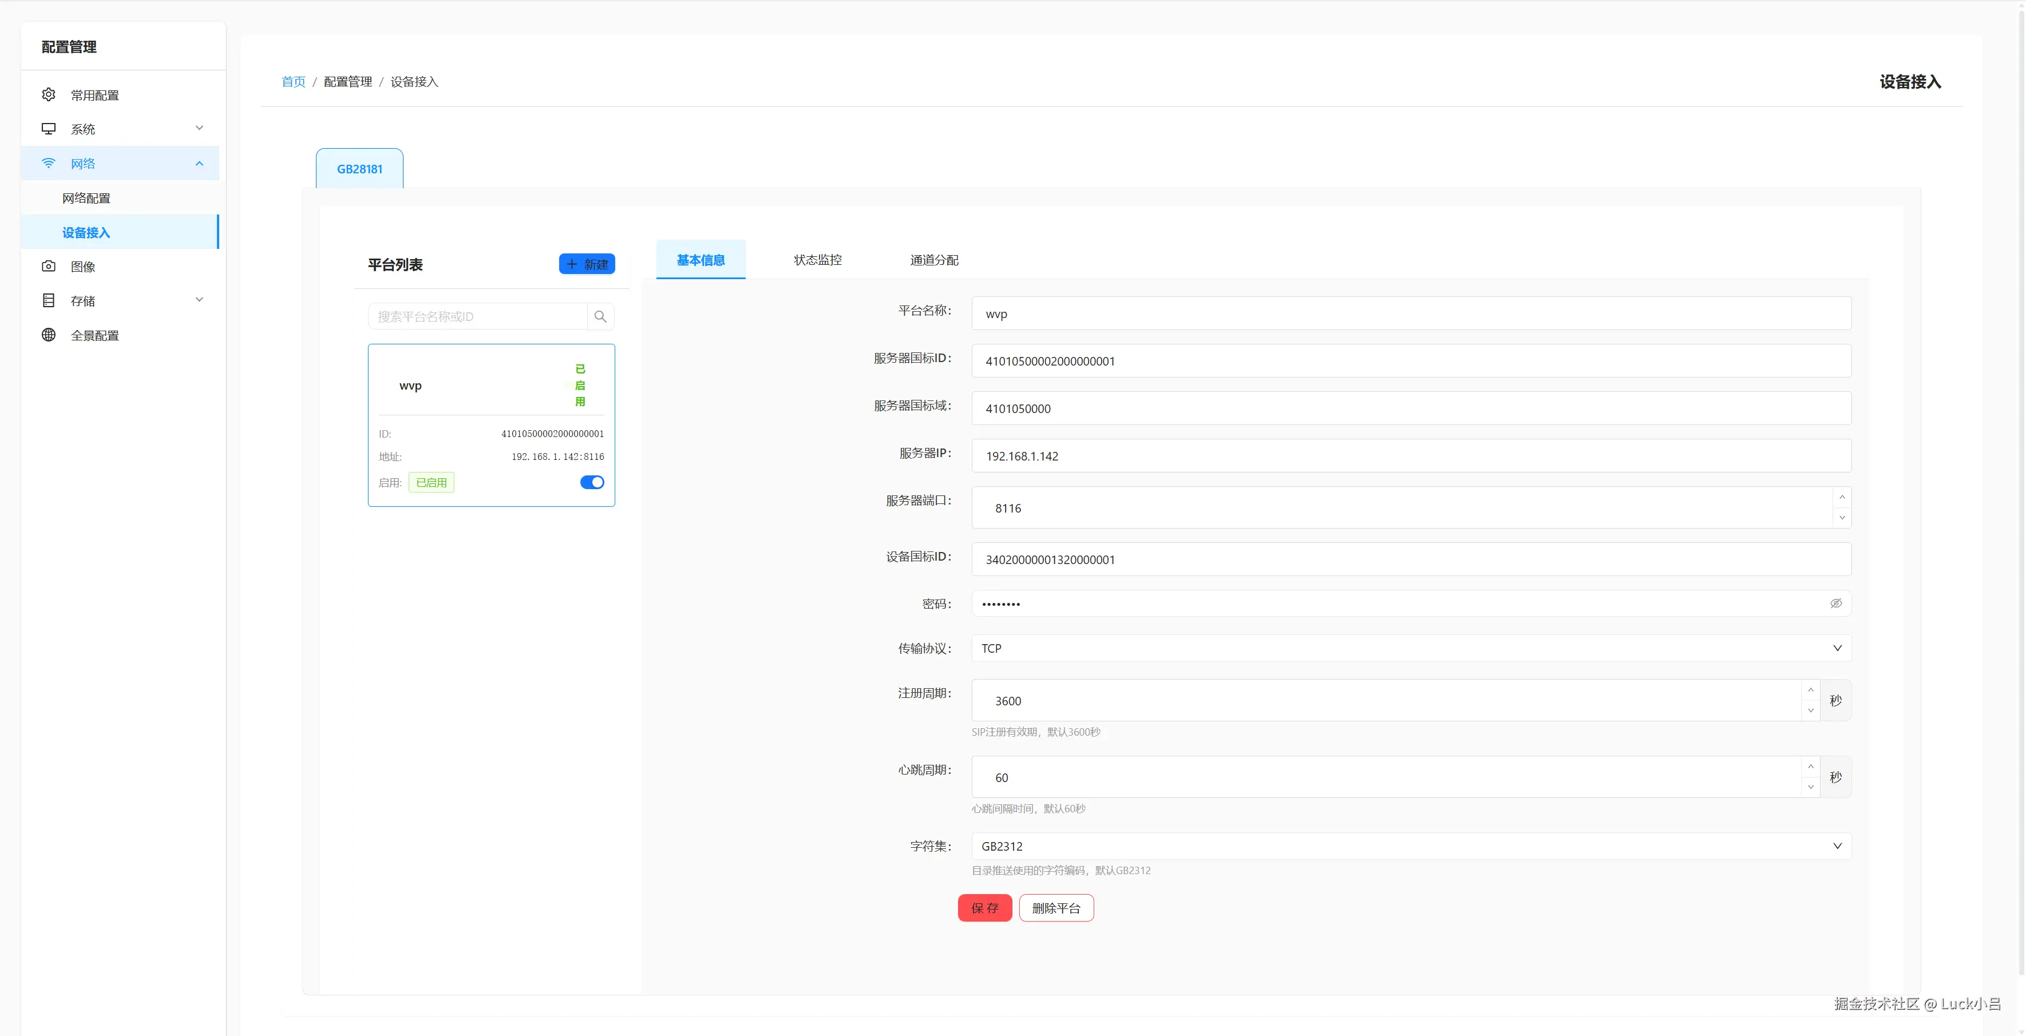Show password with the eye icon

pyautogui.click(x=1835, y=603)
